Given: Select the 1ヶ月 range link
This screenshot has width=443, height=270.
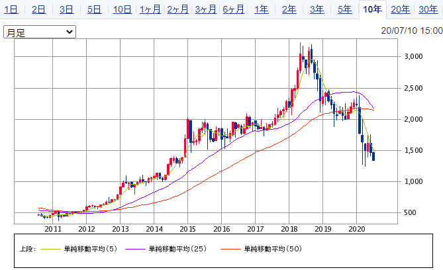Looking at the screenshot, I should tap(150, 10).
